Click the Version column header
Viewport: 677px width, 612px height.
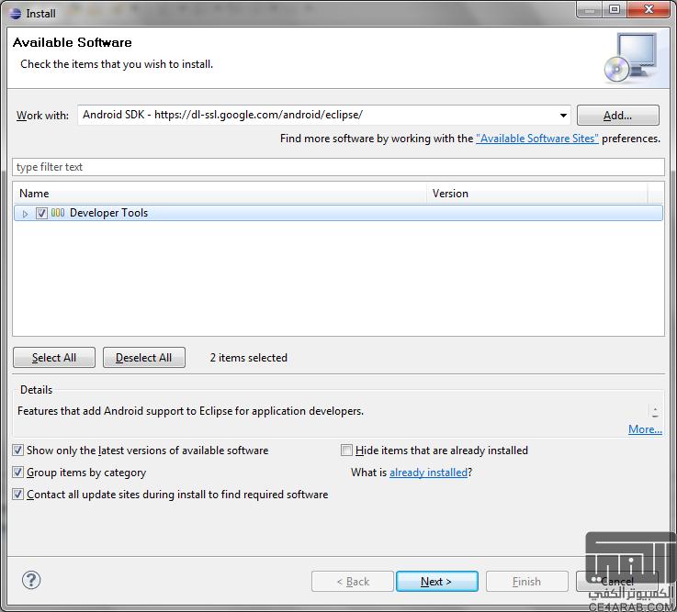537,194
